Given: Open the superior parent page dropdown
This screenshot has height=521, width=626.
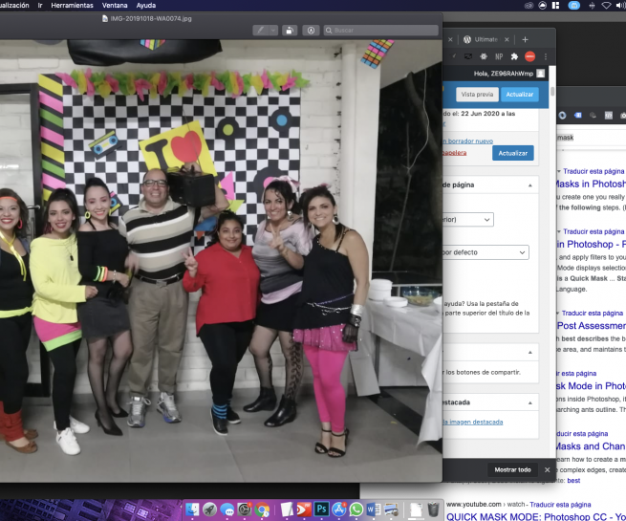Looking at the screenshot, I should coord(468,220).
